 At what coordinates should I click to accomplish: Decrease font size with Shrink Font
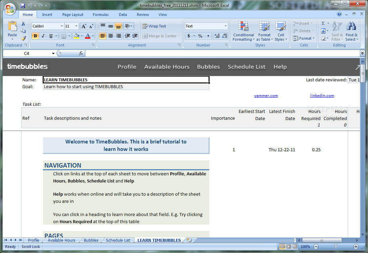tap(91, 26)
